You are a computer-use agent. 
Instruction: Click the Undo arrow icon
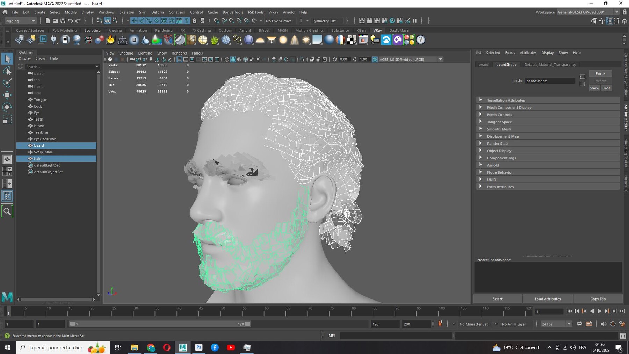(71, 21)
